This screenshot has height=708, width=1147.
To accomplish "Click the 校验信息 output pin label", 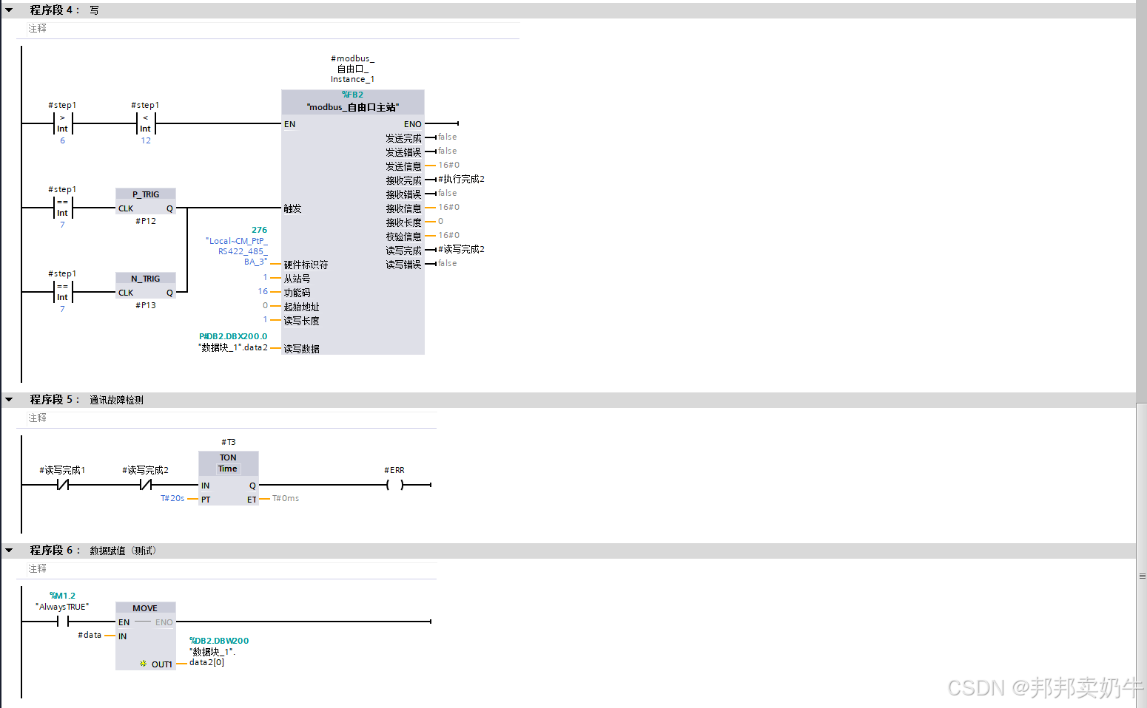I will 403,236.
